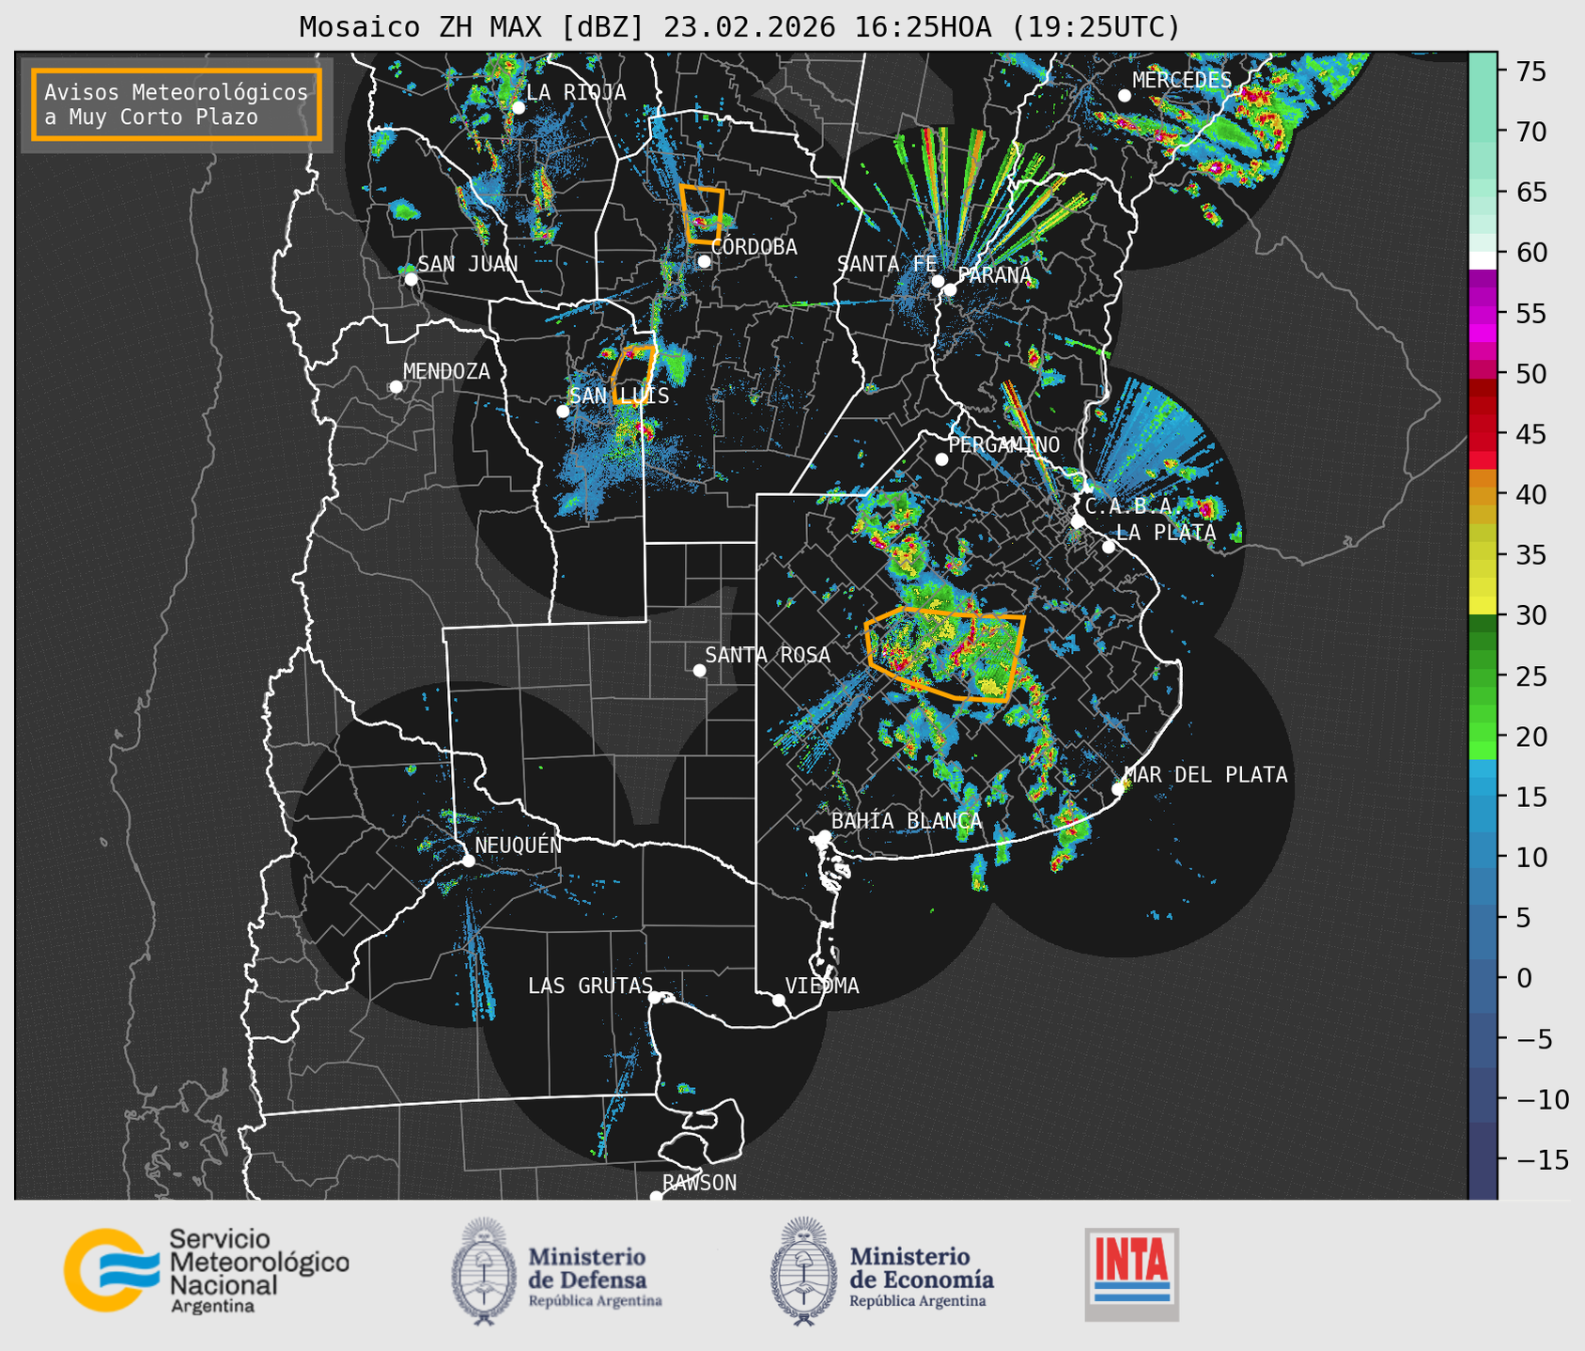Click the orange warning polygon north of Córdoba
The image size is (1585, 1351).
pyautogui.click(x=703, y=214)
